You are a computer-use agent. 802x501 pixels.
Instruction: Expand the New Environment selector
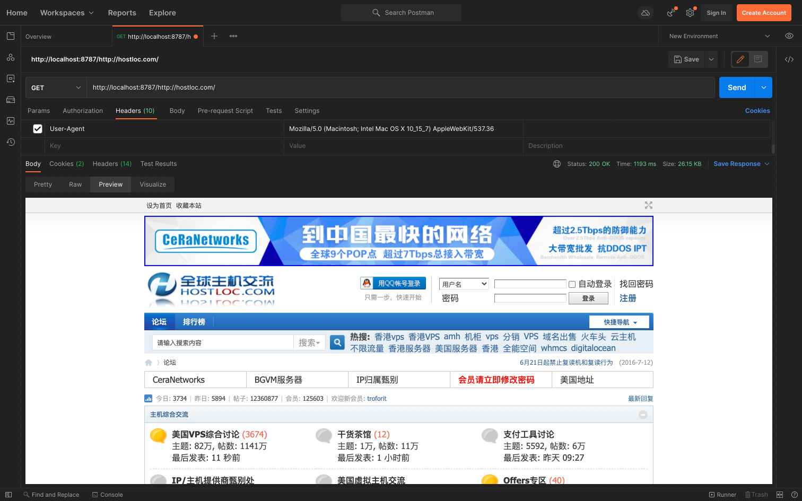click(x=720, y=36)
